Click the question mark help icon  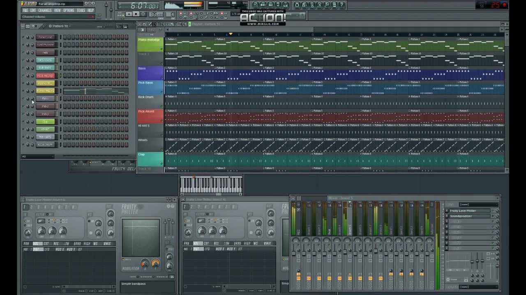click(341, 5)
